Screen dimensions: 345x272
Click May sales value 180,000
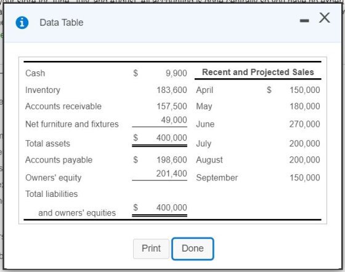click(305, 106)
